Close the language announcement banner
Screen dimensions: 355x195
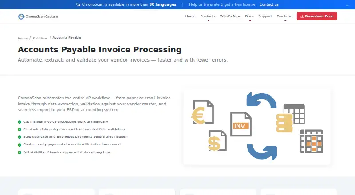(347, 4)
